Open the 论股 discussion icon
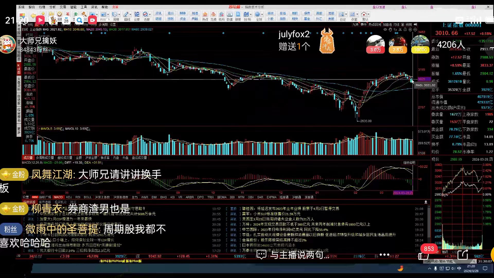Screen dimensions: 494x278 (137, 14)
